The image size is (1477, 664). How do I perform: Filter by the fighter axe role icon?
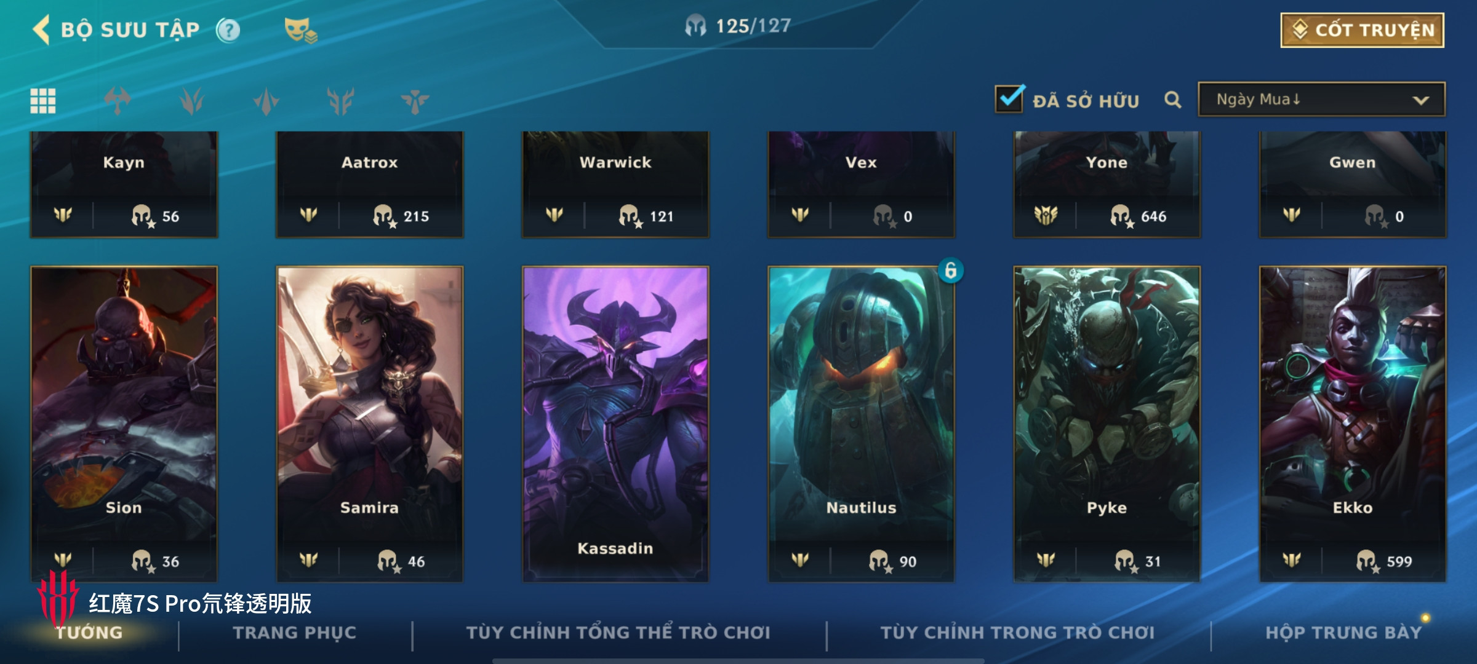[x=118, y=101]
